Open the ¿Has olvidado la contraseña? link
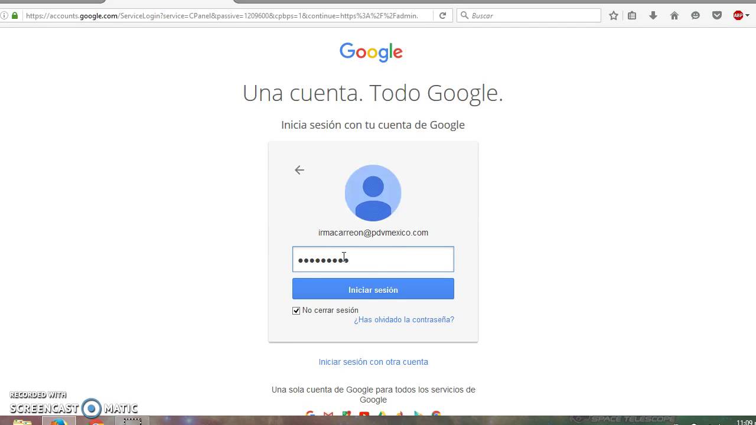Screen dimensions: 756x425 (404, 320)
